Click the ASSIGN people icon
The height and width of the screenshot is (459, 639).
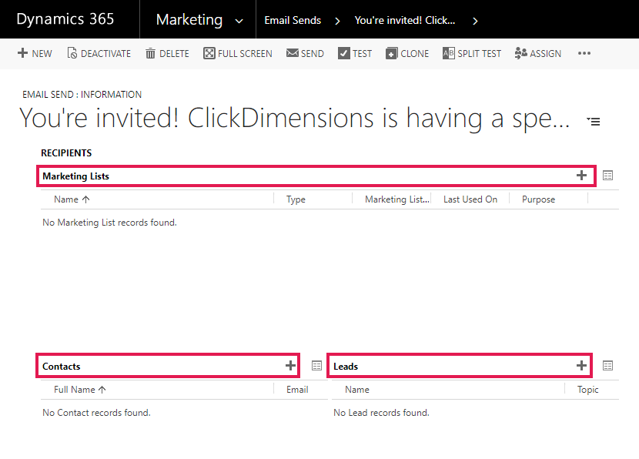point(520,53)
